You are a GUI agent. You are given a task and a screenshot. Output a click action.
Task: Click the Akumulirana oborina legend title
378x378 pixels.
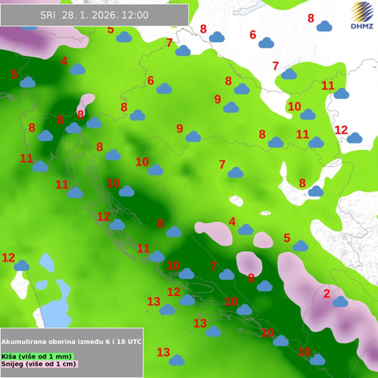[72, 342]
